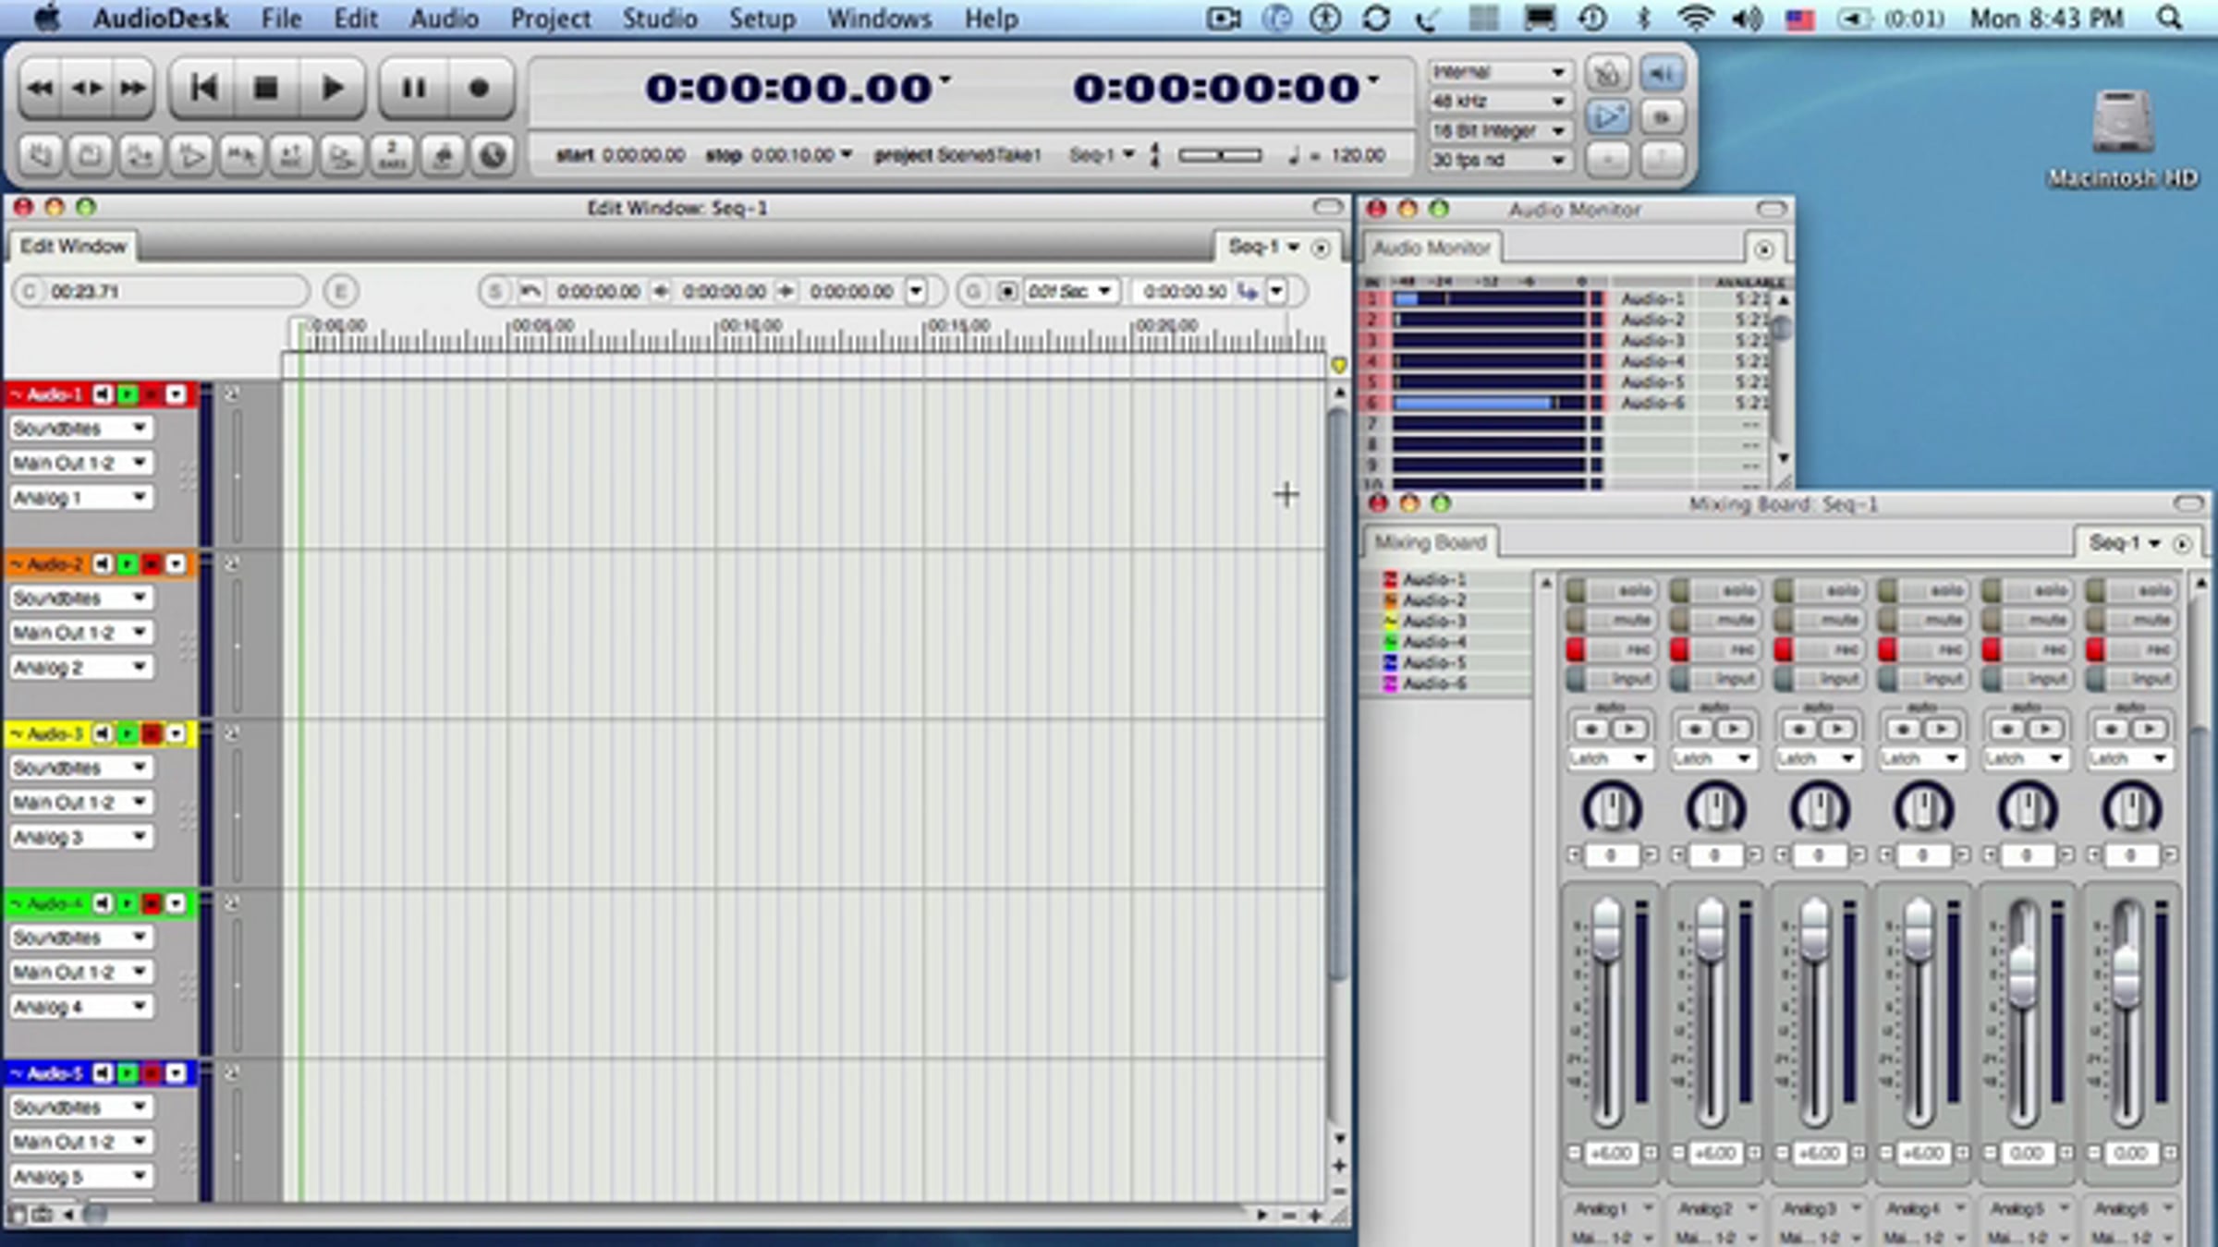
Task: Toggle the play-enable button on Audio-1 track
Action: (128, 395)
